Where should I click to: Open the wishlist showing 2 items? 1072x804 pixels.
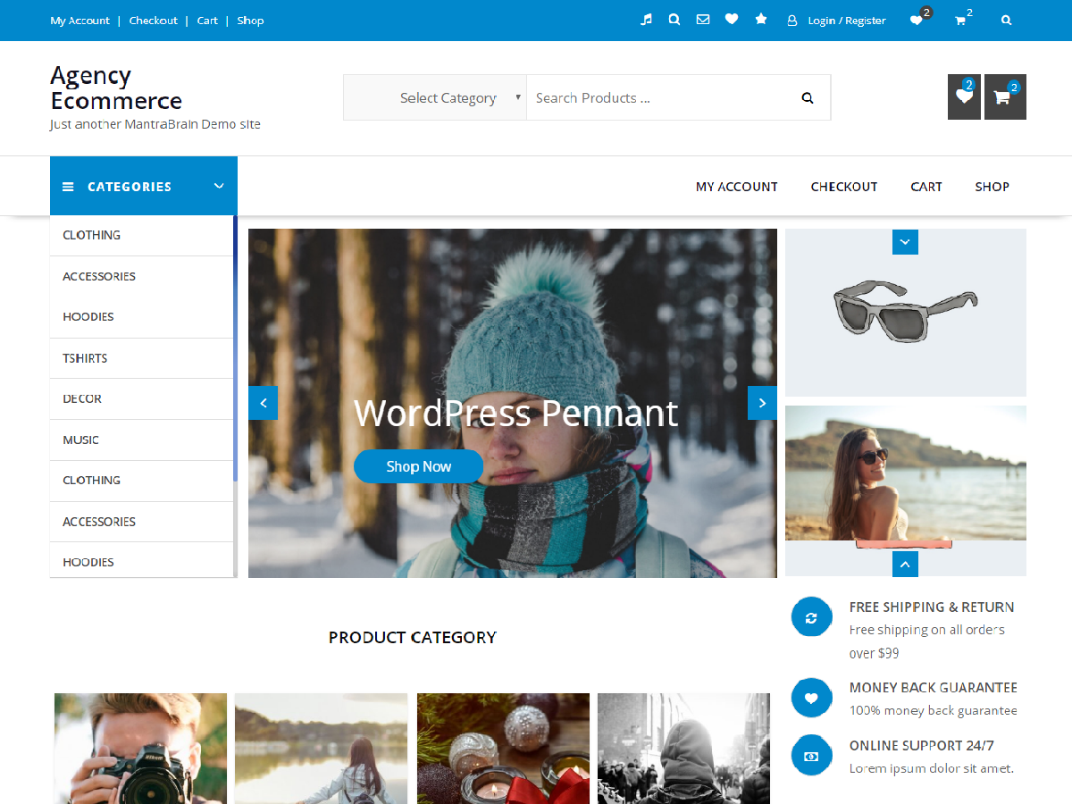pyautogui.click(x=964, y=96)
